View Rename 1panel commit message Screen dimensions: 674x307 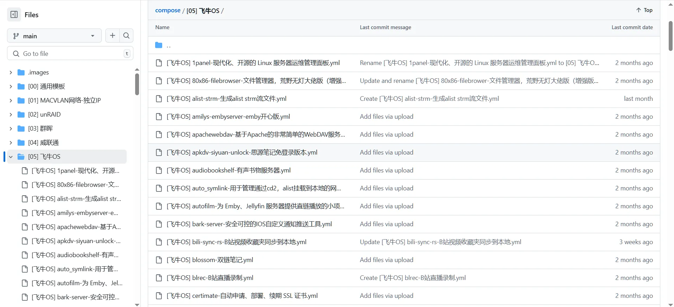coord(480,63)
